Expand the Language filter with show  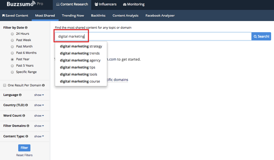(x=39, y=95)
